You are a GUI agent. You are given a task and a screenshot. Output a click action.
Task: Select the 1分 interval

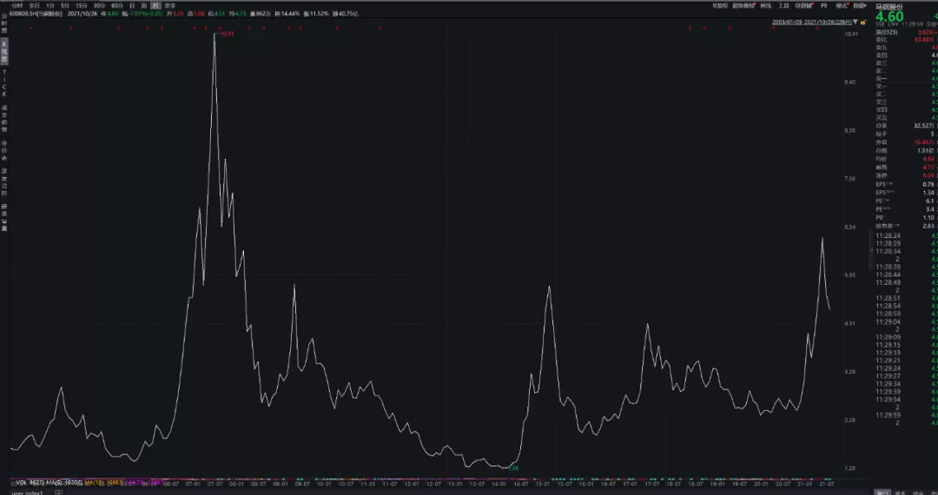(x=50, y=5)
